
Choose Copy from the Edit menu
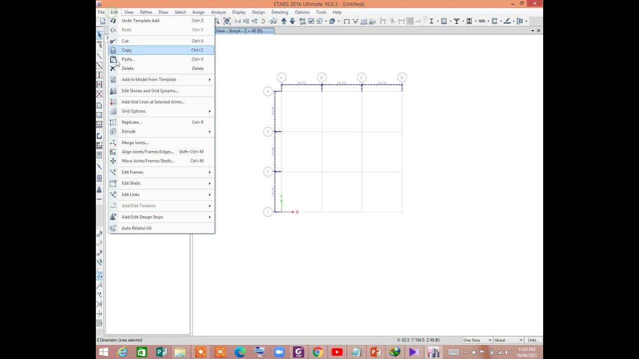coord(161,50)
